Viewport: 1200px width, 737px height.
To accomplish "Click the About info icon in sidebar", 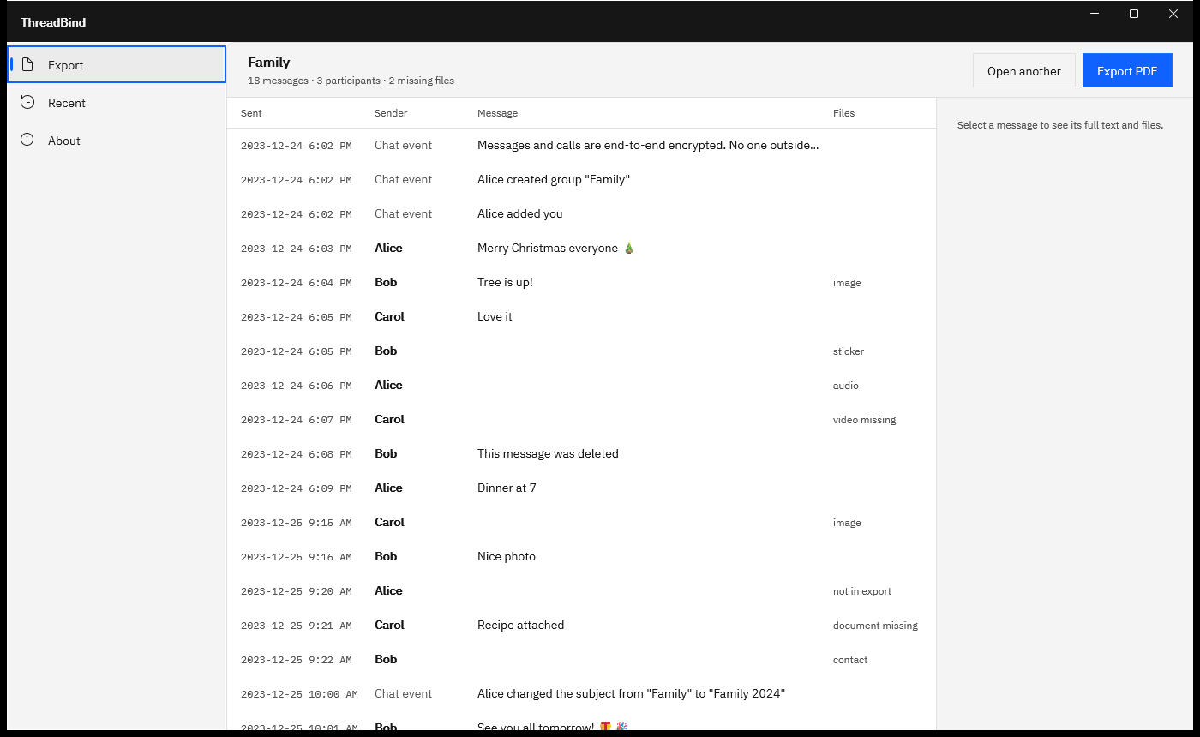I will 27,140.
